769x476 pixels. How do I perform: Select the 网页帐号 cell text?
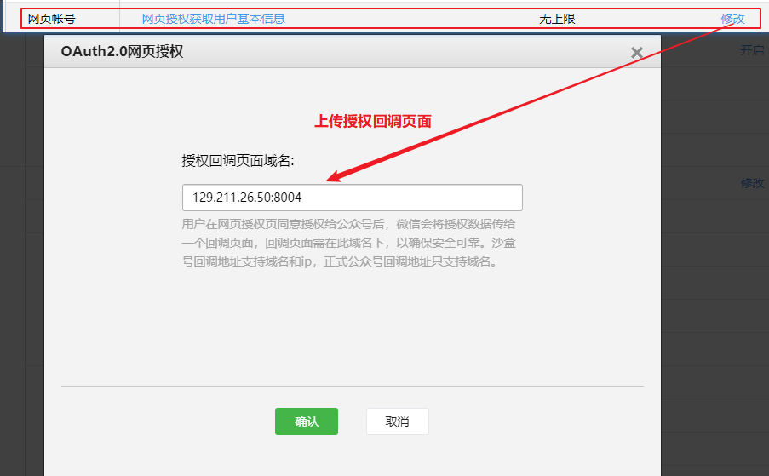pos(51,19)
